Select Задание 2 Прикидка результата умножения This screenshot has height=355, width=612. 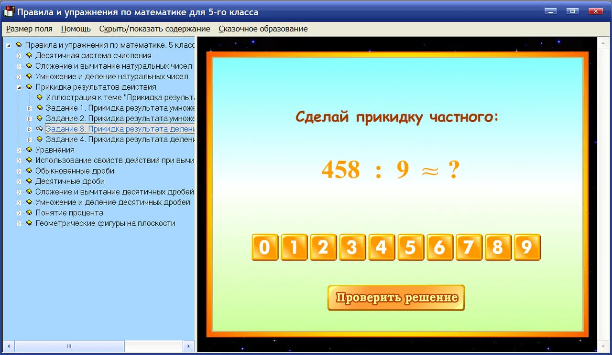tap(120, 118)
